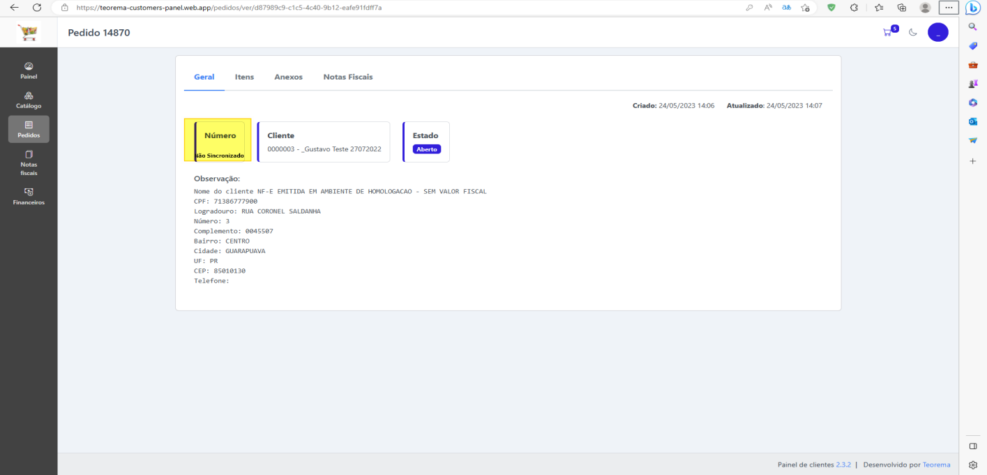Open Games chess icon in Edge sidebar

(973, 84)
